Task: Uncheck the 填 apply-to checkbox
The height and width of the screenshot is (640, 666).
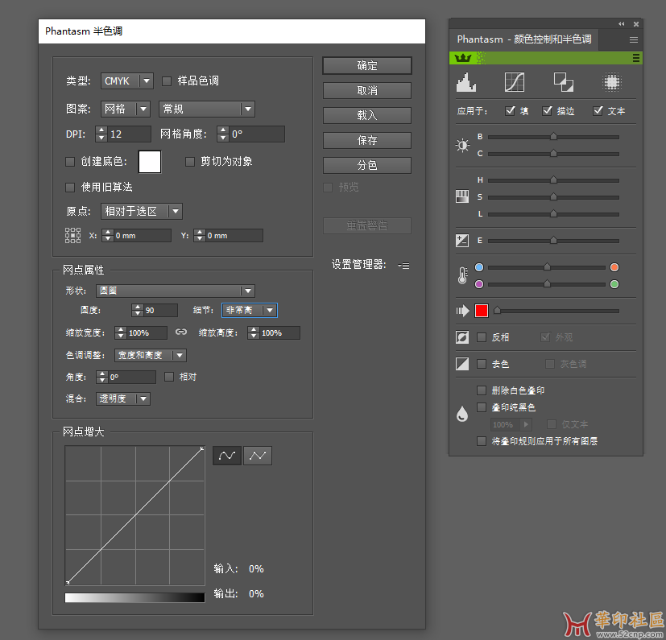Action: point(510,111)
